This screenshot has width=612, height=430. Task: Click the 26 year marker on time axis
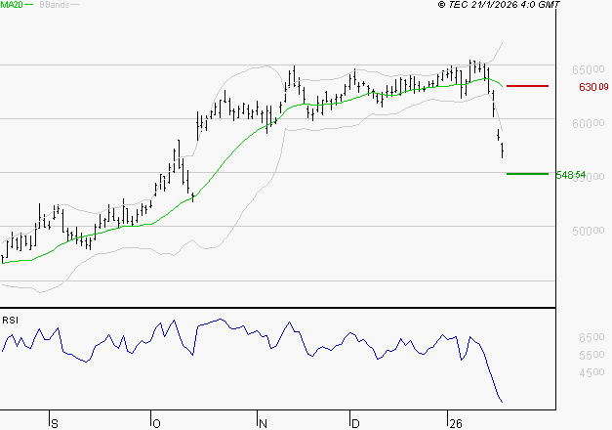[456, 424]
